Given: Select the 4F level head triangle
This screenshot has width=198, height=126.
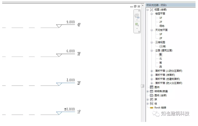Looking at the screenshot, I should 59,26.
